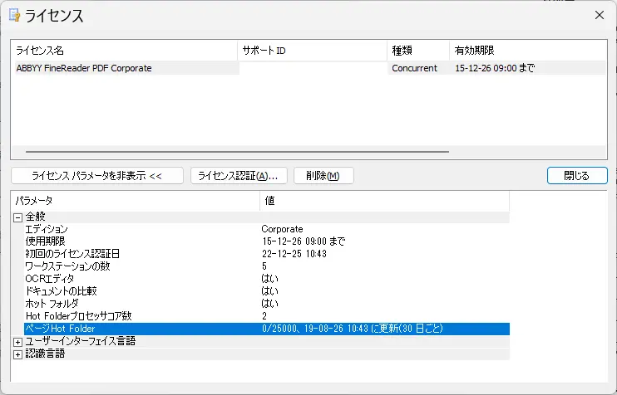Click the 削除(M) button
This screenshot has height=395, width=617.
coord(323,176)
